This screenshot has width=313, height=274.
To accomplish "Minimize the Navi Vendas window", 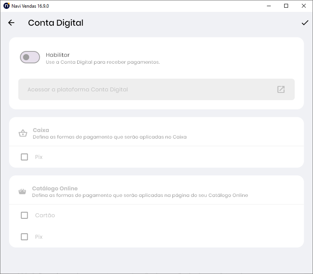I will pos(269,6).
